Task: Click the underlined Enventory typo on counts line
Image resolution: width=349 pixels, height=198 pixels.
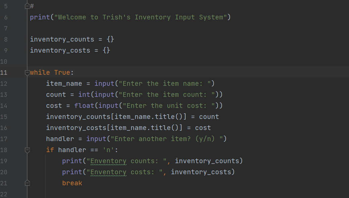Action: pos(107,161)
